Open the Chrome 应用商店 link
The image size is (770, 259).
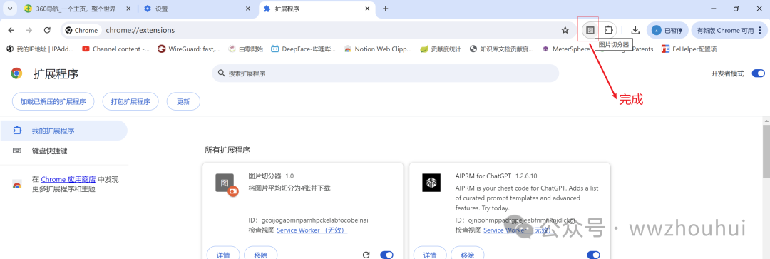click(68, 179)
